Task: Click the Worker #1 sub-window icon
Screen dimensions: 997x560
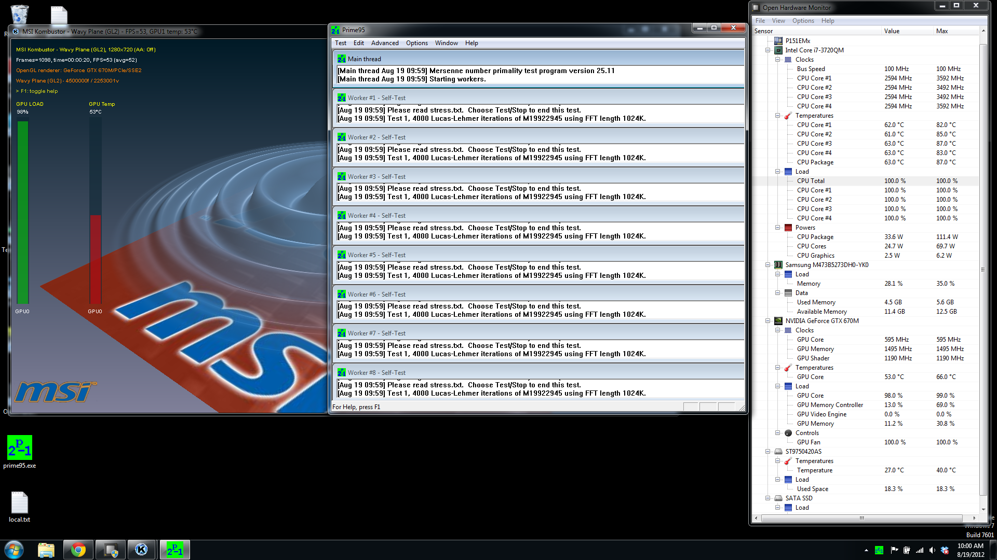Action: coord(341,98)
